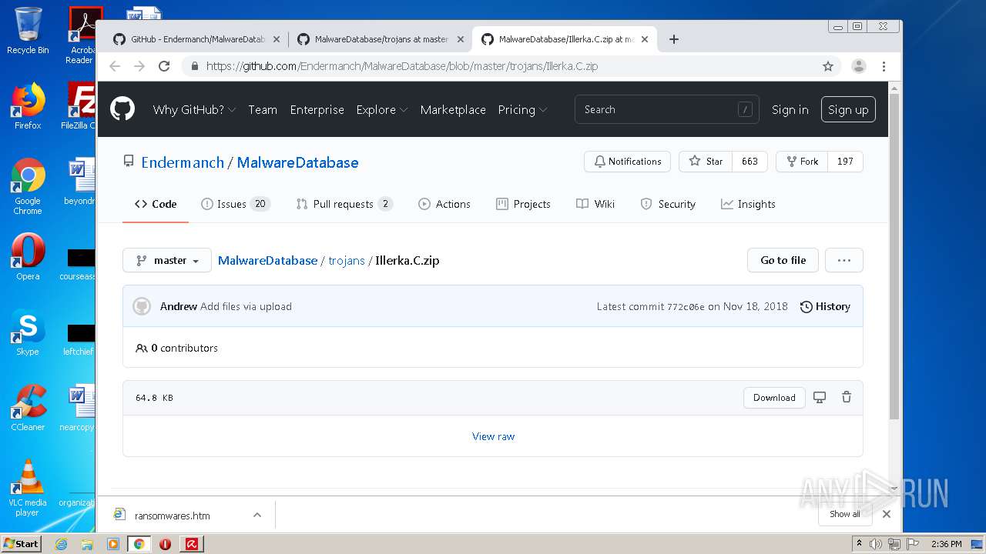Click Show all downloads button
This screenshot has width=986, height=554.
pyautogui.click(x=845, y=514)
